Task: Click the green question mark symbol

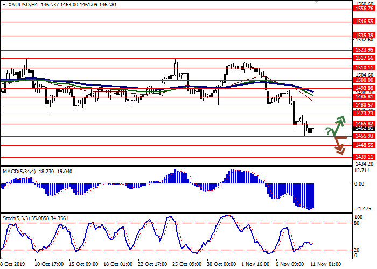Action: [x=328, y=131]
